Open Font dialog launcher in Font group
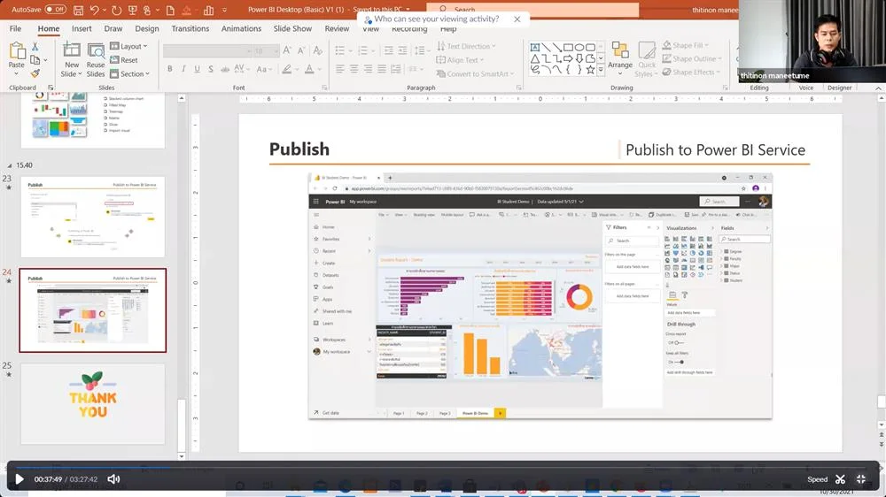 (324, 88)
